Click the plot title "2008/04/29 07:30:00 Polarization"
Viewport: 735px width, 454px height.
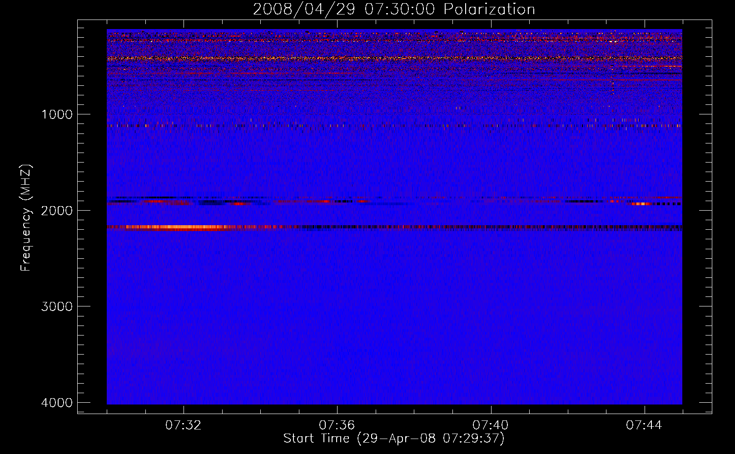point(394,10)
